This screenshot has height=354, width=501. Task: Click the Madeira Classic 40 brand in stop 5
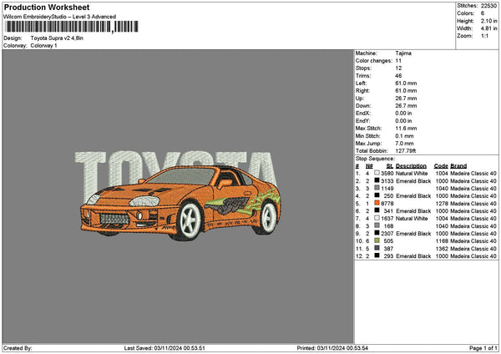click(473, 203)
